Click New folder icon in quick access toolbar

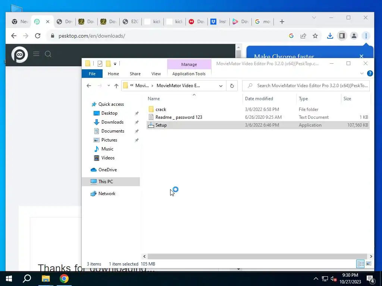pyautogui.click(x=108, y=64)
